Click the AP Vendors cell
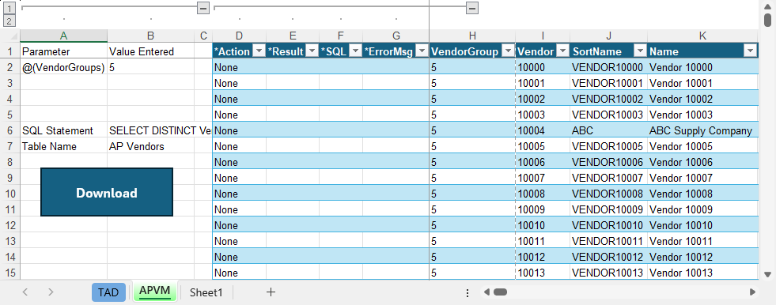This screenshot has height=305, width=776. point(150,146)
